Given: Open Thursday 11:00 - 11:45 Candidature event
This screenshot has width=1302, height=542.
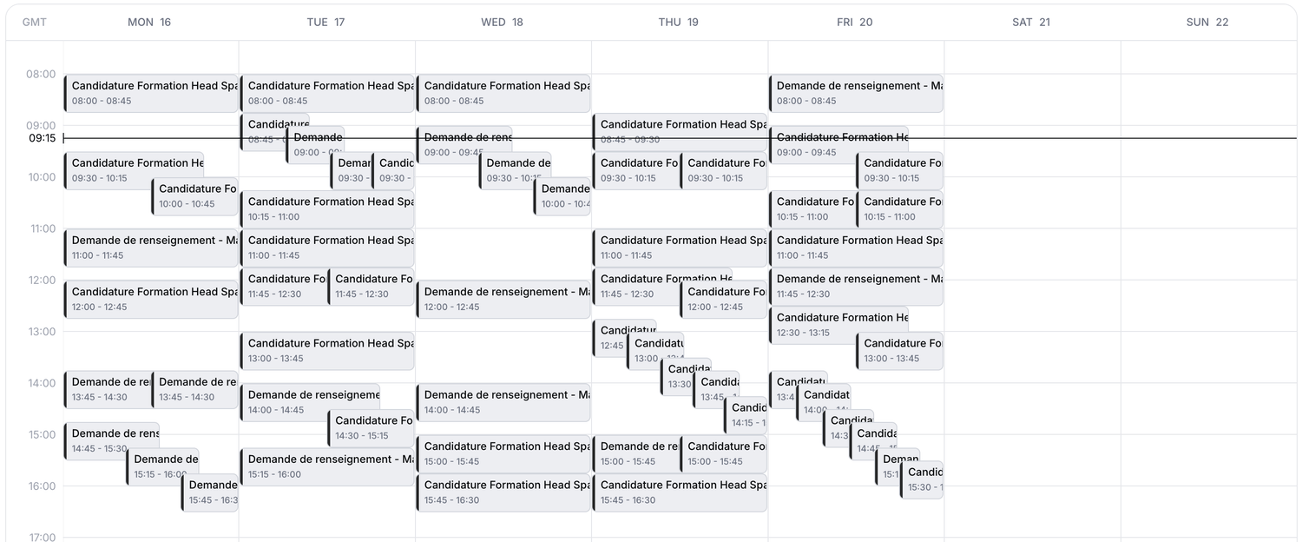Looking at the screenshot, I should click(x=680, y=248).
